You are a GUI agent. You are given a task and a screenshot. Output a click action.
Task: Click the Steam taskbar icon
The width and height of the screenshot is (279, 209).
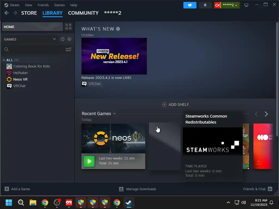129,202
